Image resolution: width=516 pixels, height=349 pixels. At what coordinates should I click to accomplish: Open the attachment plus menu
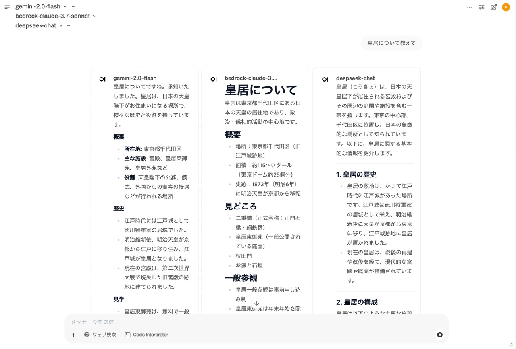click(73, 335)
